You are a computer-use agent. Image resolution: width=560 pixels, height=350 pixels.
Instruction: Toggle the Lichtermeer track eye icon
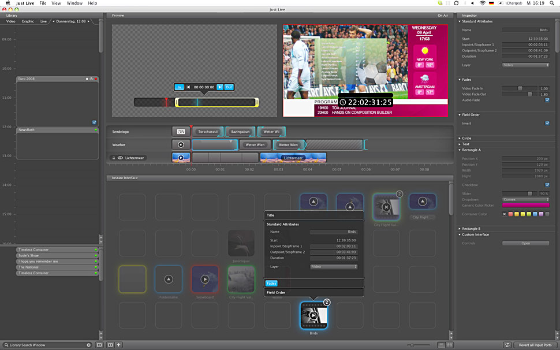[120, 158]
